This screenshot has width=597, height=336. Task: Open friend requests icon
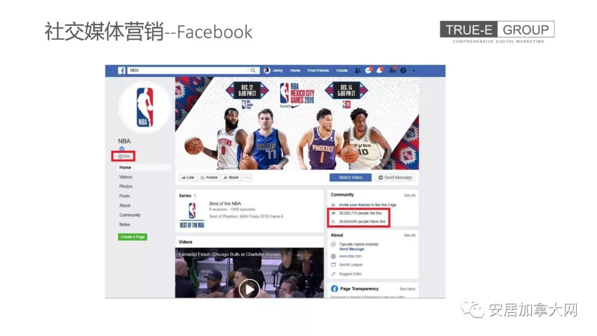pos(358,70)
